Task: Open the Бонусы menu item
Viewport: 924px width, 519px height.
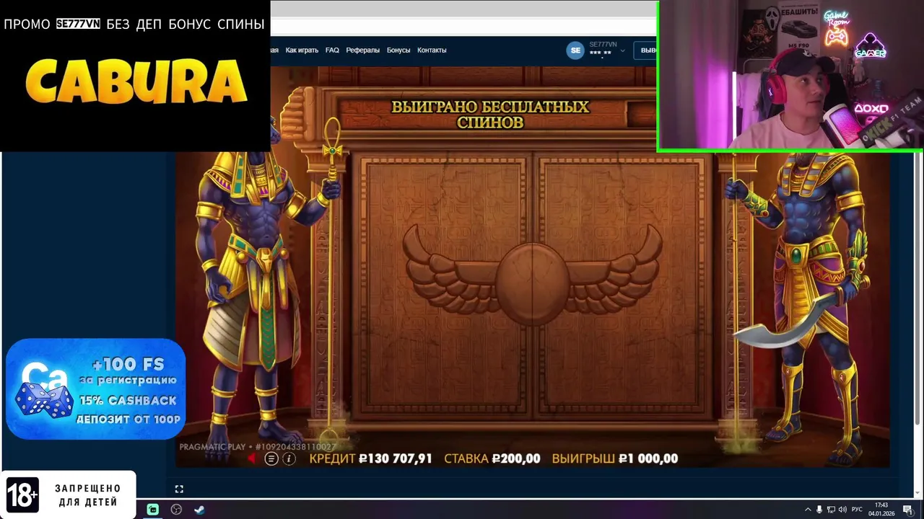Action: (x=398, y=50)
